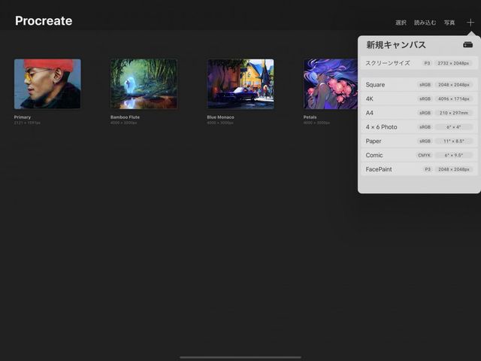Choose the Paper canvas preset

click(x=419, y=141)
